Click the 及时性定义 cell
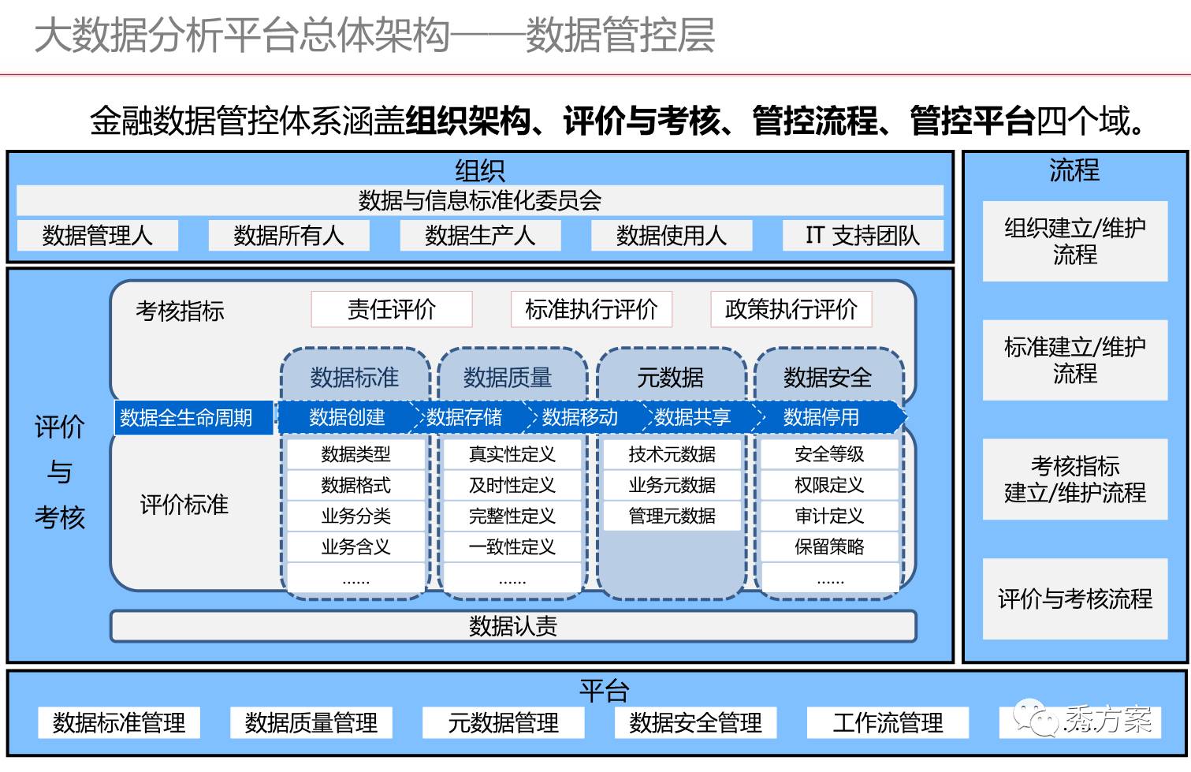 click(512, 485)
